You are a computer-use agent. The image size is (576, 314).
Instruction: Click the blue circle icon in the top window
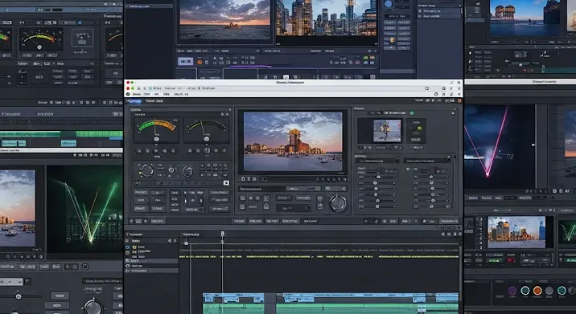coord(389,4)
